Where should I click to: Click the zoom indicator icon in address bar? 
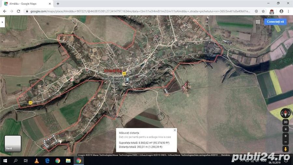pos(257,11)
